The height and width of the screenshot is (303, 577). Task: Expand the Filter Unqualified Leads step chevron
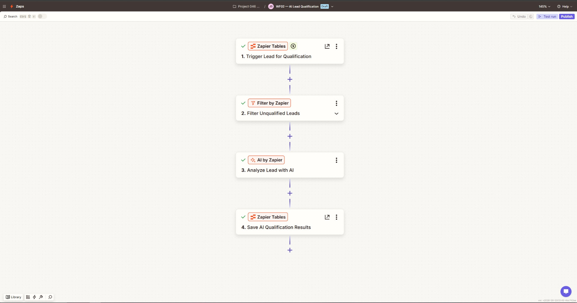[x=337, y=114]
